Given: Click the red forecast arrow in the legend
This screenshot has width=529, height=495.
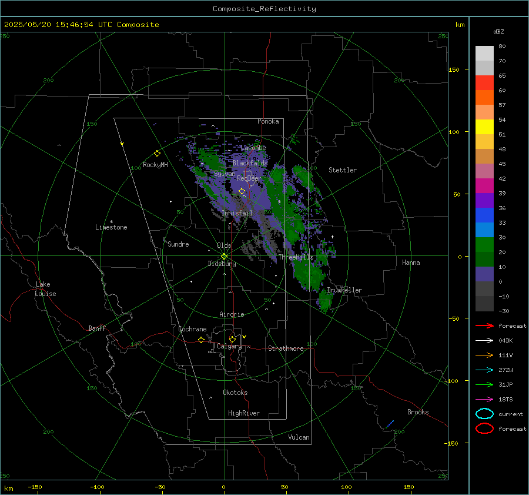Looking at the screenshot, I should [x=484, y=325].
